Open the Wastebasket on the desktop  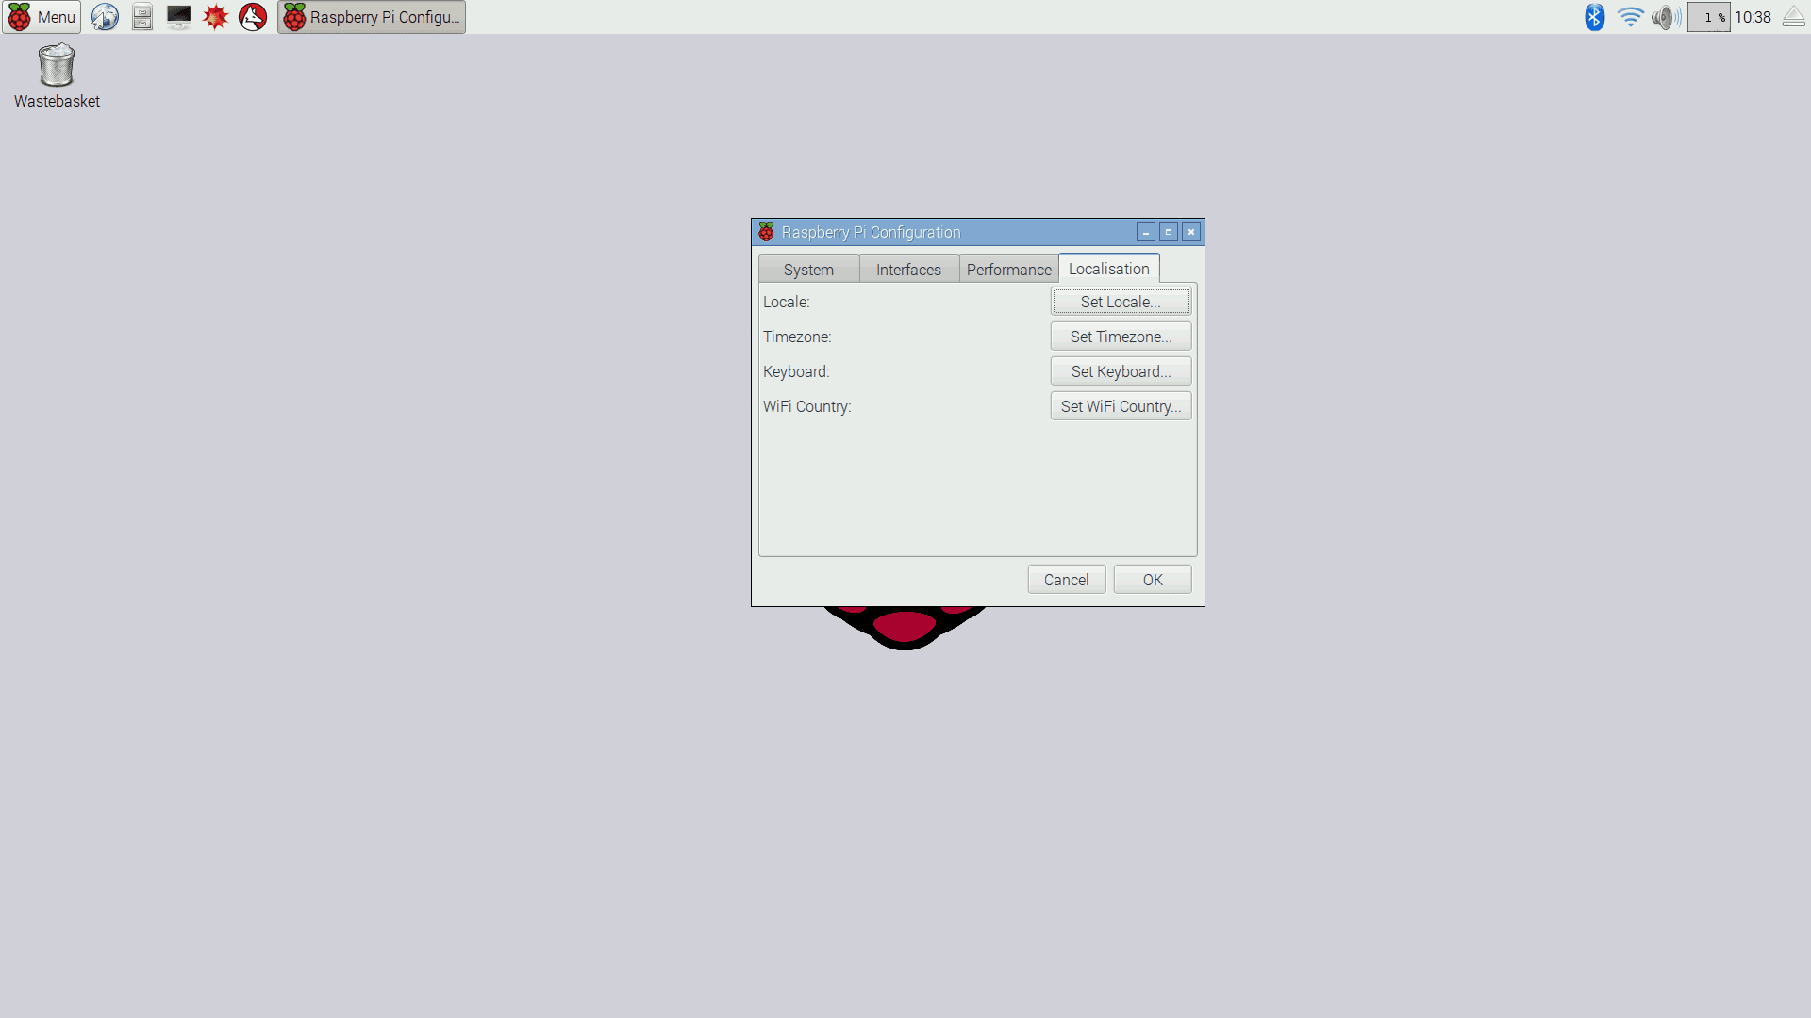click(x=56, y=66)
